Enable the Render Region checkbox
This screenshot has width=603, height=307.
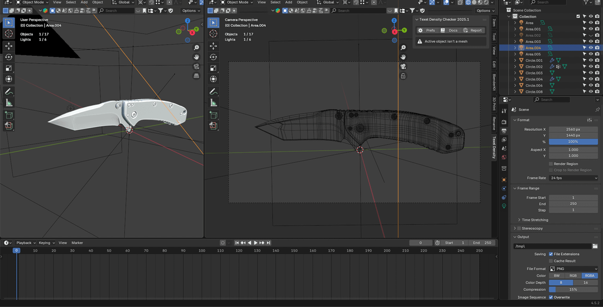point(551,164)
